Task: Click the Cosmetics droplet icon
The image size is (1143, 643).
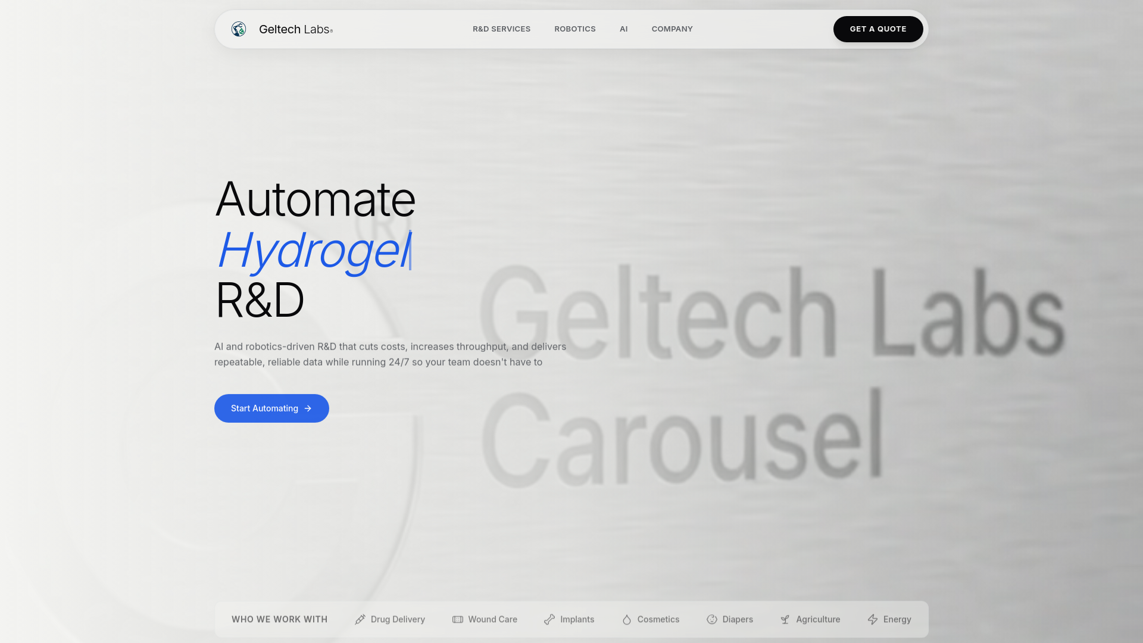Action: pos(627,620)
